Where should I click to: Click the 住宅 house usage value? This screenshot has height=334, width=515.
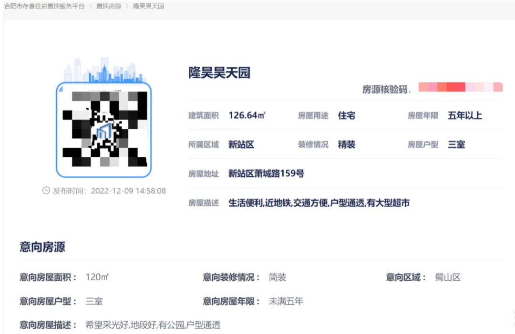tap(347, 115)
